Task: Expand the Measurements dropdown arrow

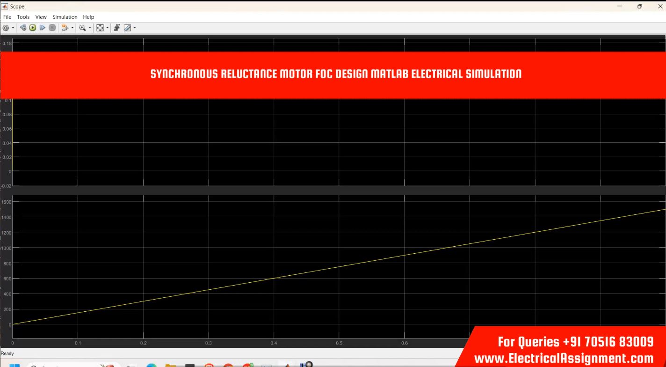Action: coord(135,28)
